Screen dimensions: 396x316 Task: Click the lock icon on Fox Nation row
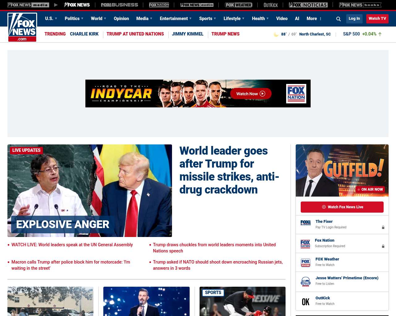(383, 246)
